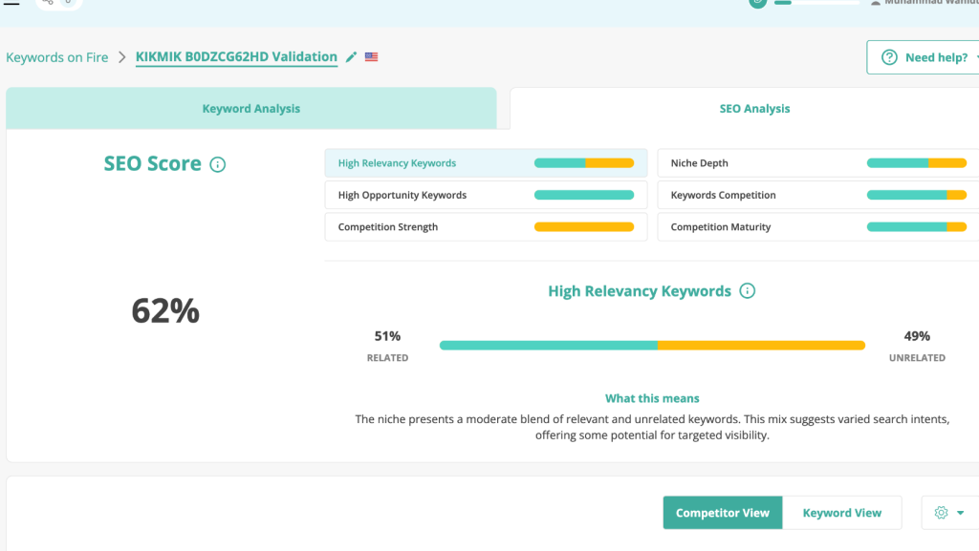Click High Opportunity Keywords green bar
The height and width of the screenshot is (551, 979).
[584, 195]
